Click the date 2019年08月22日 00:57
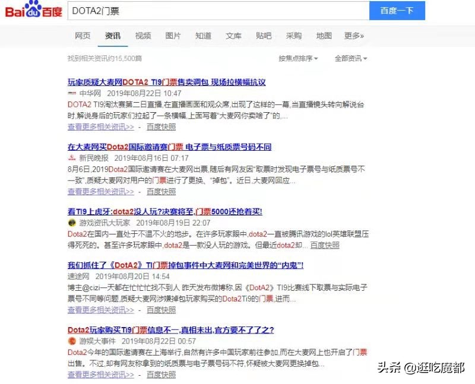Viewport: 475px width, 384px height. (159, 341)
